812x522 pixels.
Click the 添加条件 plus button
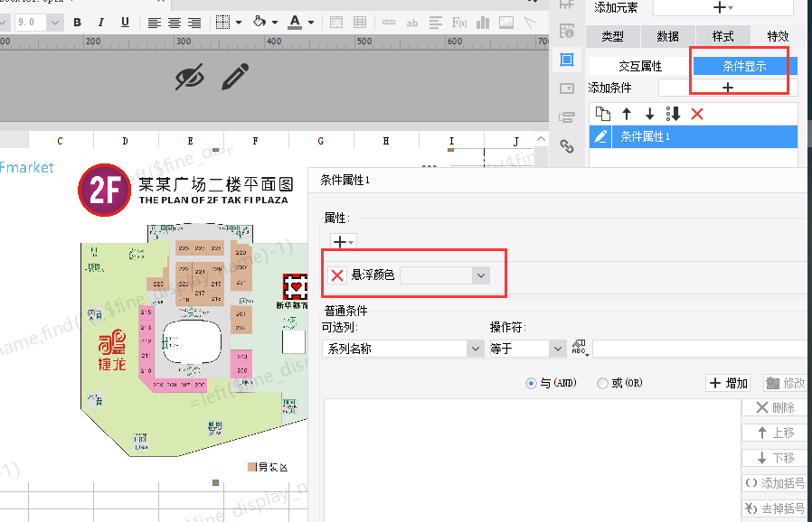click(727, 88)
